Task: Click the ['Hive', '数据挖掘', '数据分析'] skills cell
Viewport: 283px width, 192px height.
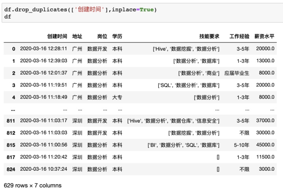Action: click(x=186, y=49)
